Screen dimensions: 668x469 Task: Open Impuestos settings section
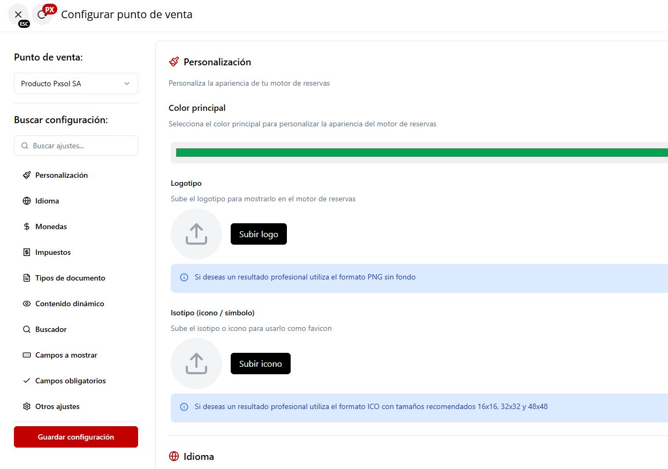coord(53,252)
